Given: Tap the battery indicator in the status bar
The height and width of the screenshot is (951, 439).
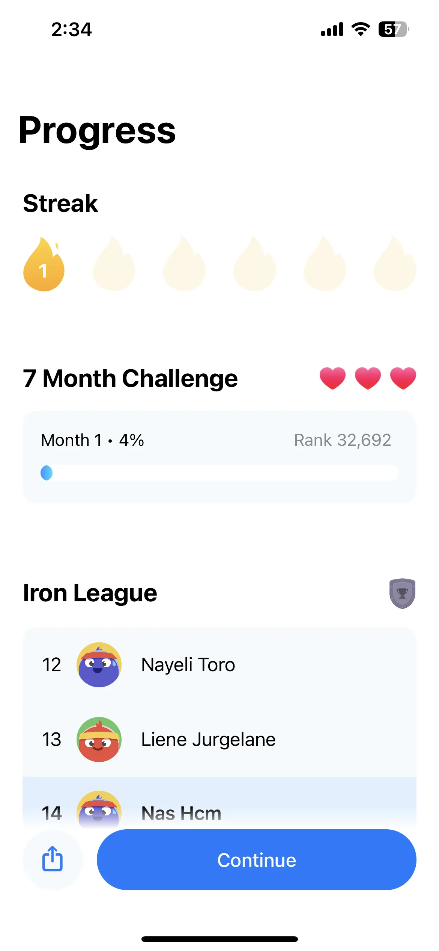Looking at the screenshot, I should coord(394,29).
